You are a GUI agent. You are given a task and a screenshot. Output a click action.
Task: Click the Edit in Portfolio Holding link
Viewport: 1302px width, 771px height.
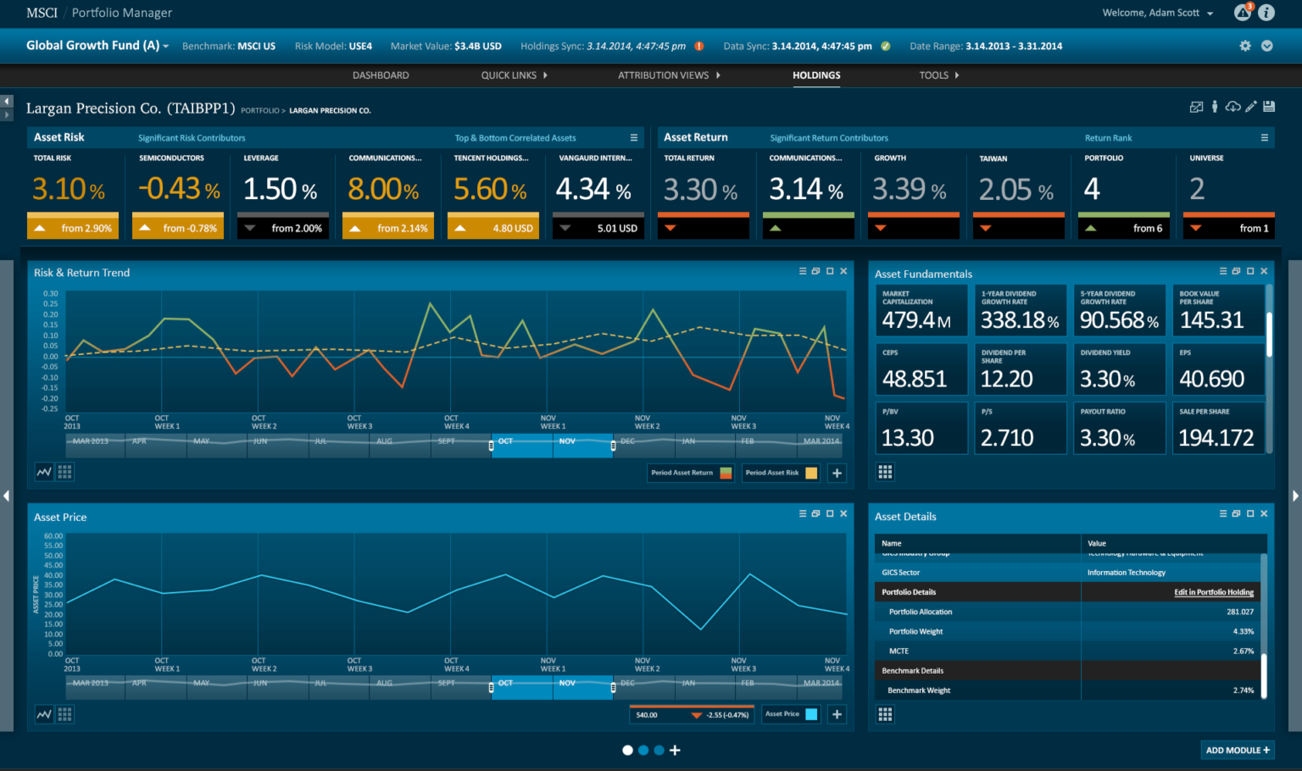(x=1214, y=592)
